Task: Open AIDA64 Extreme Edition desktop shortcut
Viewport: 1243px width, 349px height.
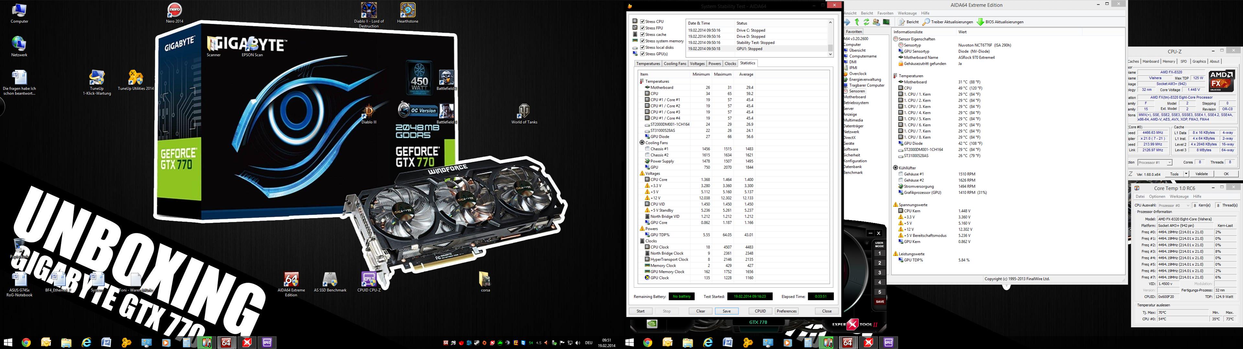Action: tap(291, 280)
